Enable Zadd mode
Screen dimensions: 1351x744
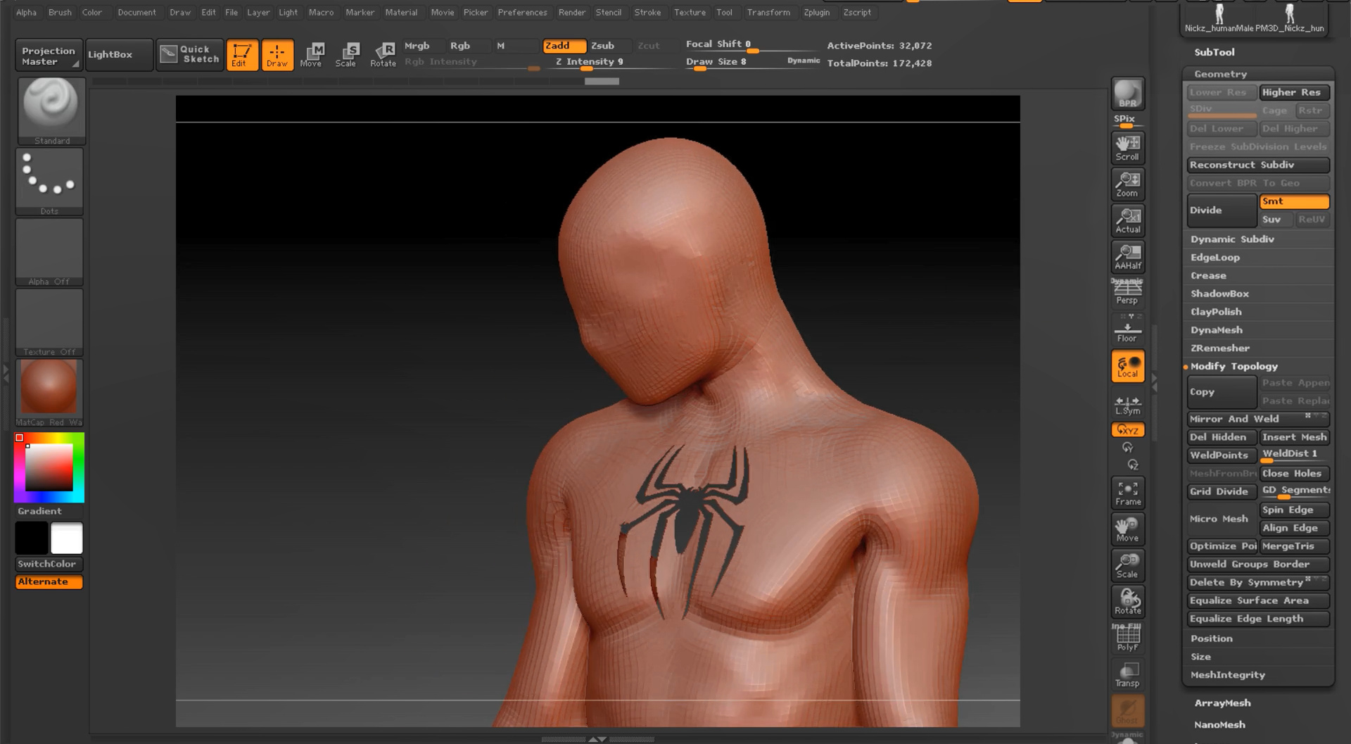coord(564,46)
